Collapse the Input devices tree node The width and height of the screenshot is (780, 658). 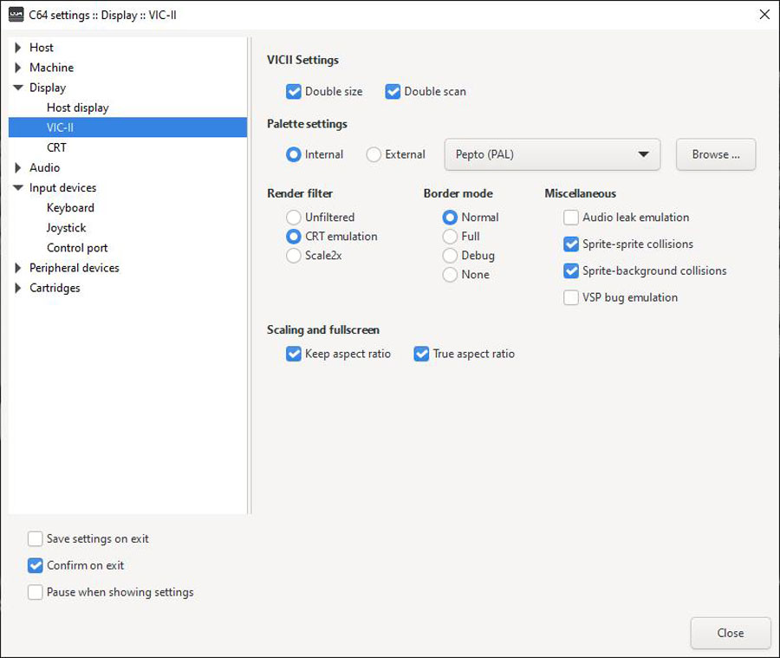point(18,187)
